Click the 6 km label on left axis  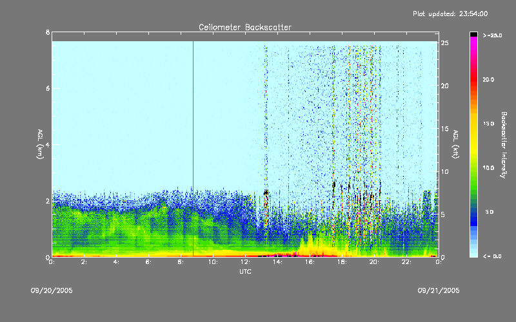pyautogui.click(x=48, y=89)
